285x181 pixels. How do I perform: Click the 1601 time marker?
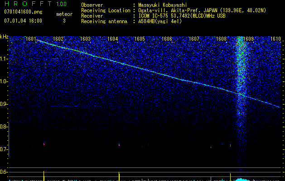[x=31, y=38]
